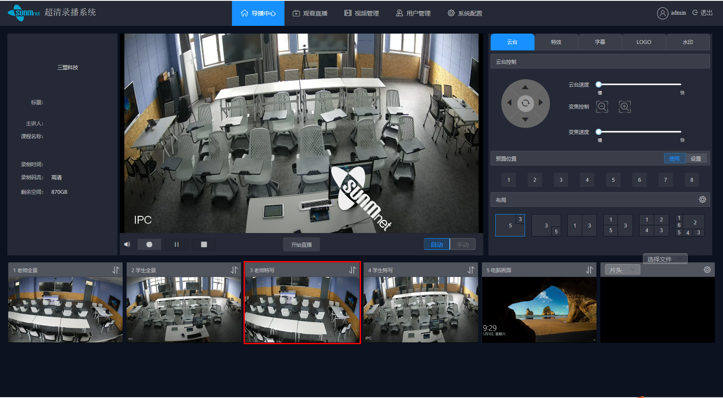
Task: Zoom out using the PTZ zoom control
Action: (x=602, y=106)
